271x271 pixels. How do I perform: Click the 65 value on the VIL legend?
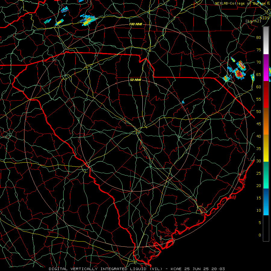[x=259, y=74]
